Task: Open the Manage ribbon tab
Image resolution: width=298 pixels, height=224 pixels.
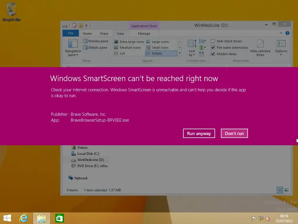Action: [x=144, y=34]
